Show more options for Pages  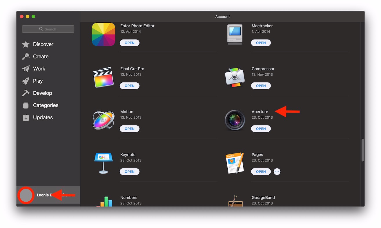277,172
